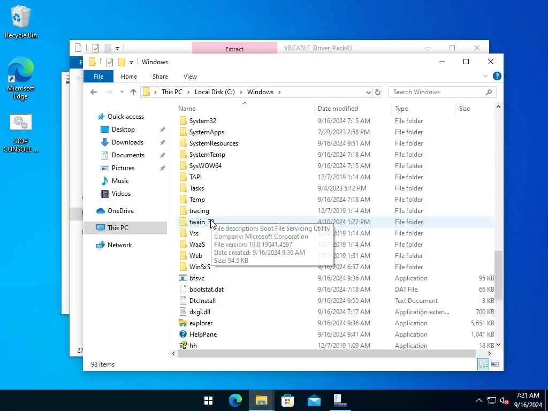This screenshot has width=548, height=411.
Task: Open Microsoft Store from taskbar
Action: coord(287,400)
